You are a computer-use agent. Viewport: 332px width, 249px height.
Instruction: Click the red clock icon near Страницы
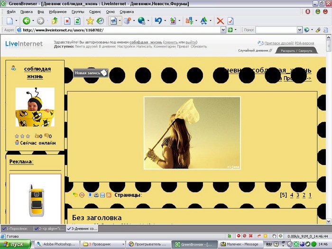[82, 195]
